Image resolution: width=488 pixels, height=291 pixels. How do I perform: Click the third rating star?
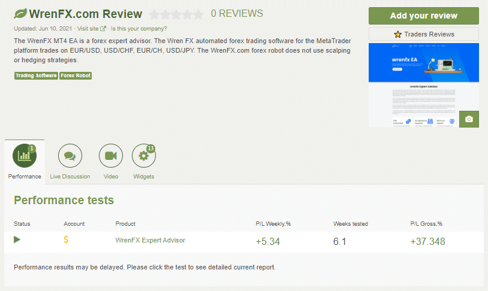[176, 14]
